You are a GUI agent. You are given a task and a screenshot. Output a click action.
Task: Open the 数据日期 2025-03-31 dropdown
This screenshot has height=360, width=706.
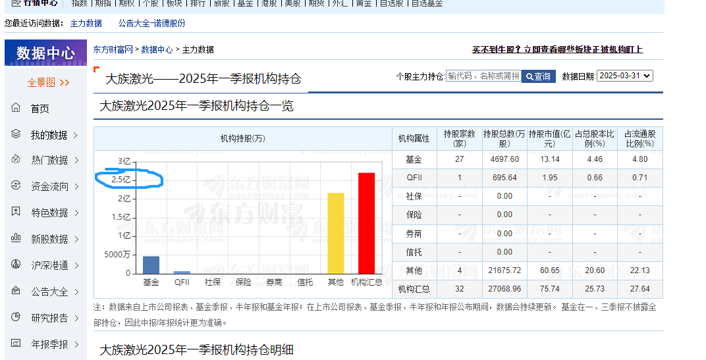click(x=625, y=76)
